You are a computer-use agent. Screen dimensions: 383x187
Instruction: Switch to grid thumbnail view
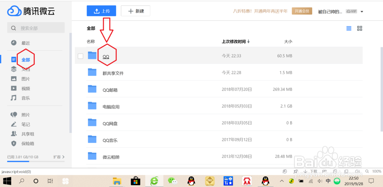tap(360, 28)
